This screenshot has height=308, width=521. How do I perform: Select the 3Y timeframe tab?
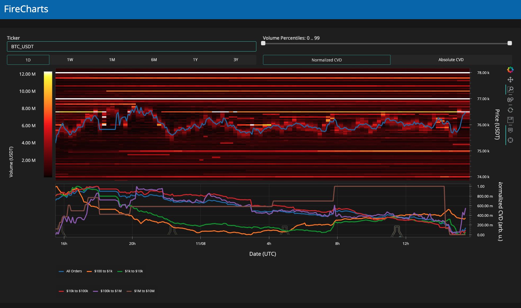235,60
